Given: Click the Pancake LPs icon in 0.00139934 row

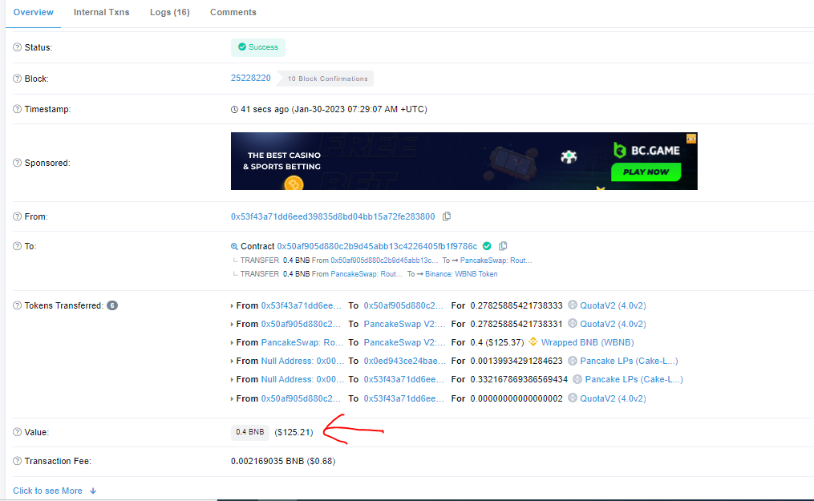Looking at the screenshot, I should 572,361.
